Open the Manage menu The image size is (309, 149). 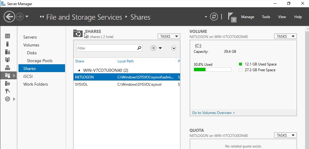click(248, 17)
